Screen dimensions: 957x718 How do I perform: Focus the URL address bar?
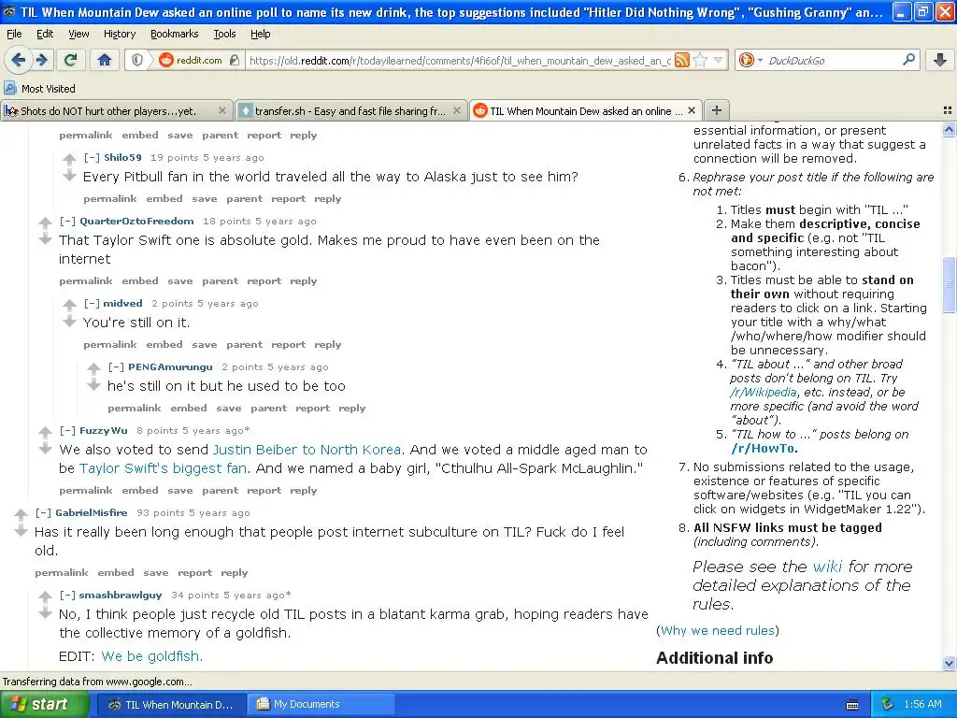pyautogui.click(x=460, y=60)
